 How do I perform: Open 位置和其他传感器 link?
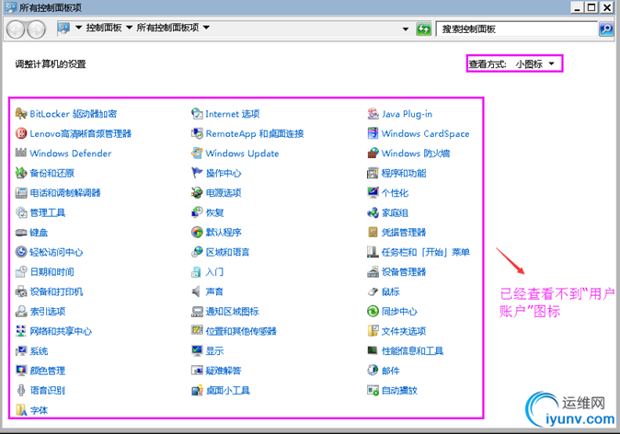coord(241,331)
